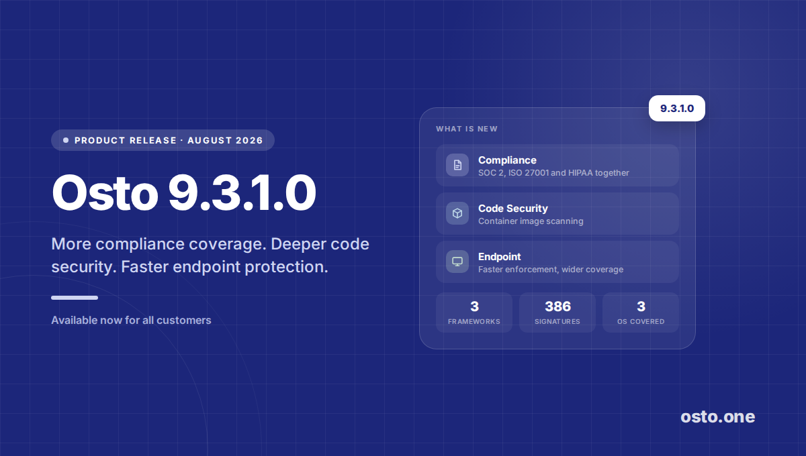Click 'Faster enforcement, wider coverage' text
Image resolution: width=806 pixels, height=456 pixels.
click(551, 270)
